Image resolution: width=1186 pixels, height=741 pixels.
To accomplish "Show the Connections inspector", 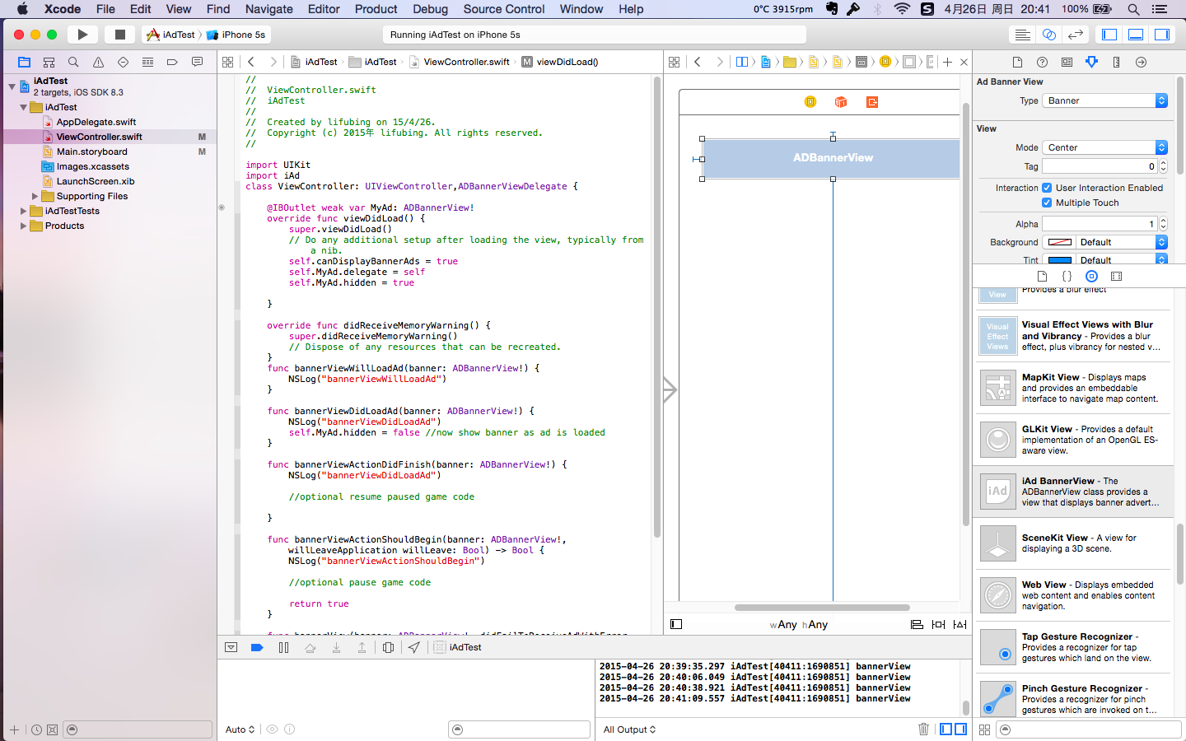I will point(1141,62).
